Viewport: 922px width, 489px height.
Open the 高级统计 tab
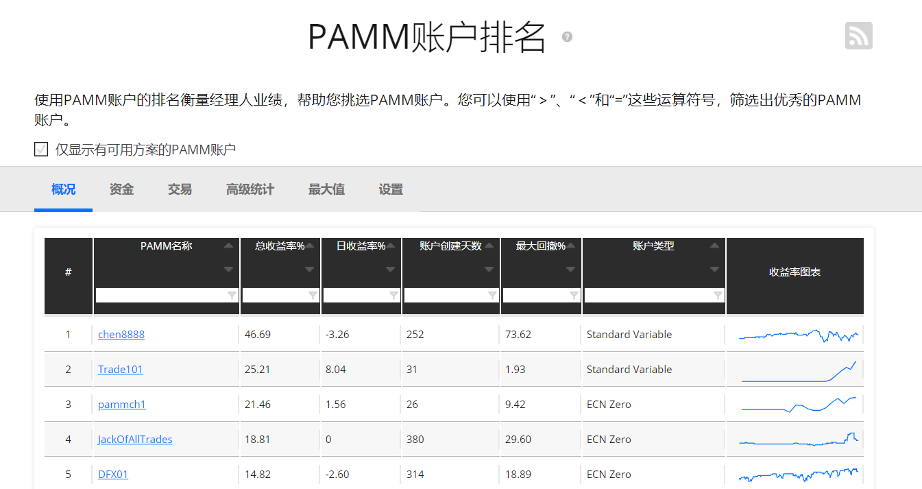250,189
